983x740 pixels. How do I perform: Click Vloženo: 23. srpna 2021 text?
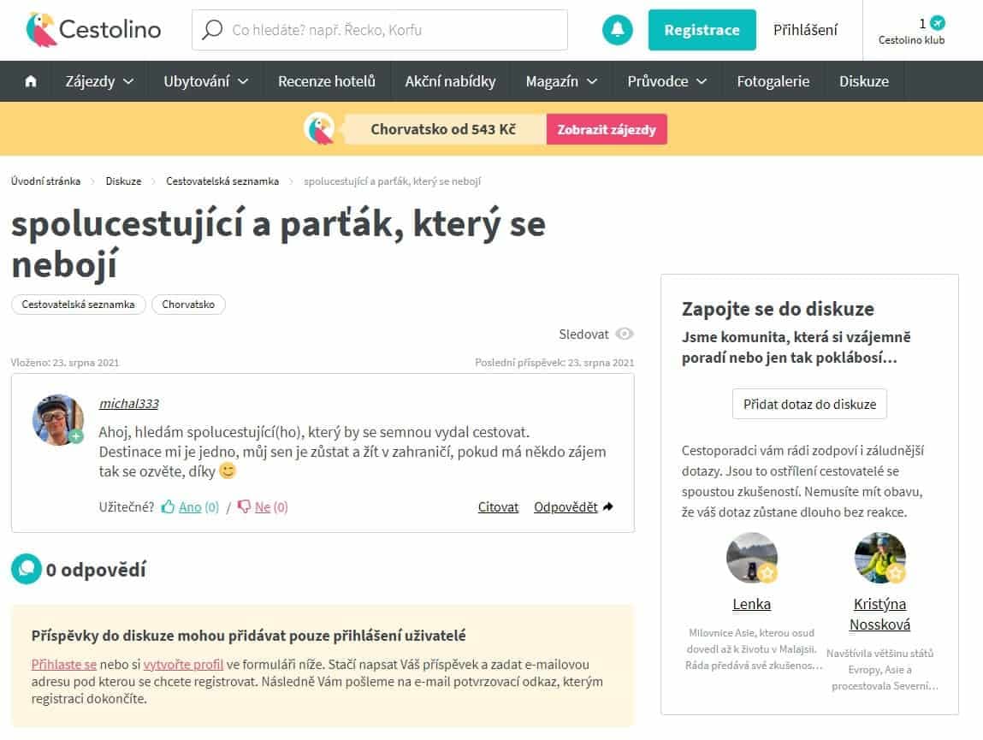click(x=64, y=363)
